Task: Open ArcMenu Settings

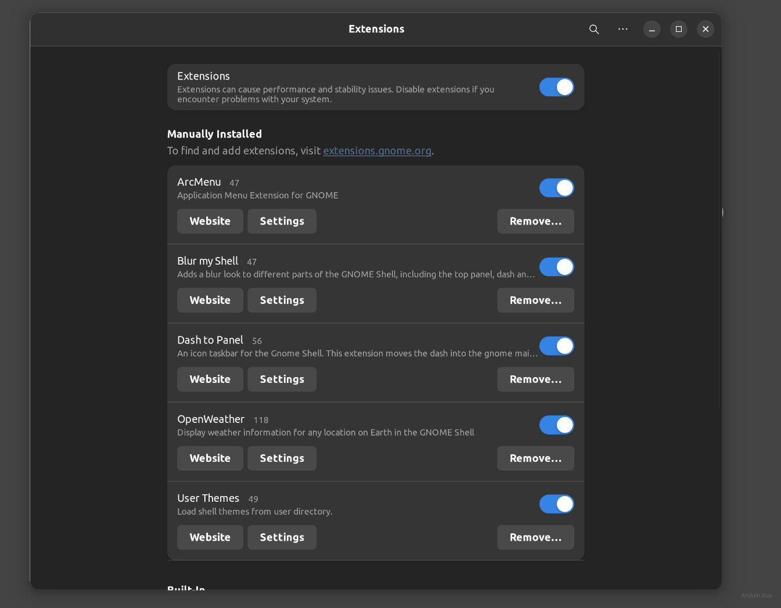Action: (282, 221)
